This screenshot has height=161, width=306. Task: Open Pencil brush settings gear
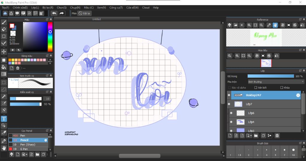[x=46, y=140]
